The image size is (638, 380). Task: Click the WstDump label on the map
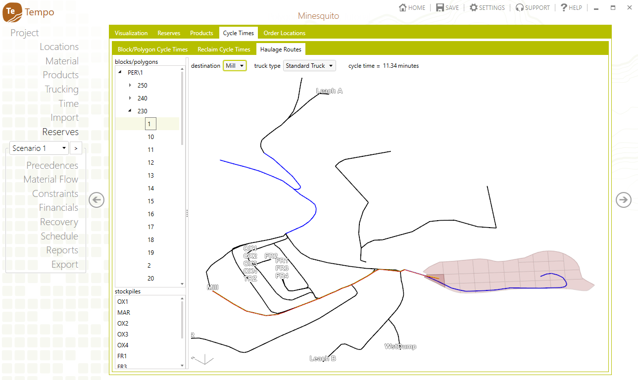(x=400, y=346)
